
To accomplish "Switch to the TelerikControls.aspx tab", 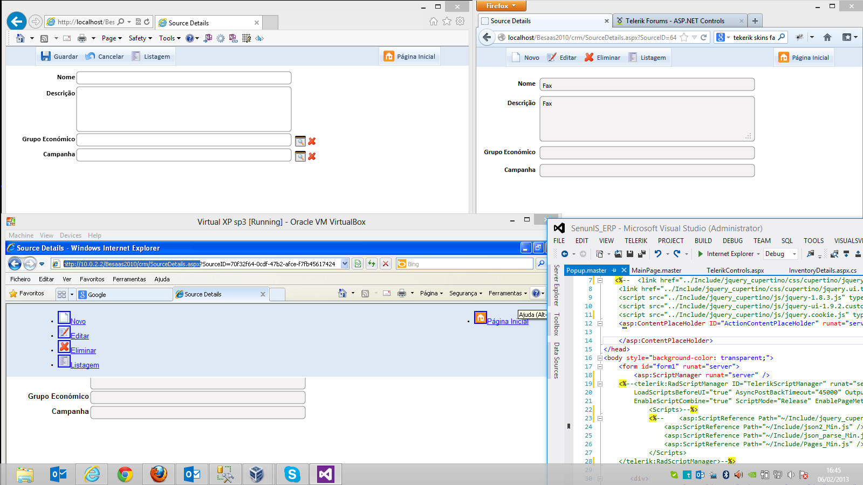I will coord(735,271).
